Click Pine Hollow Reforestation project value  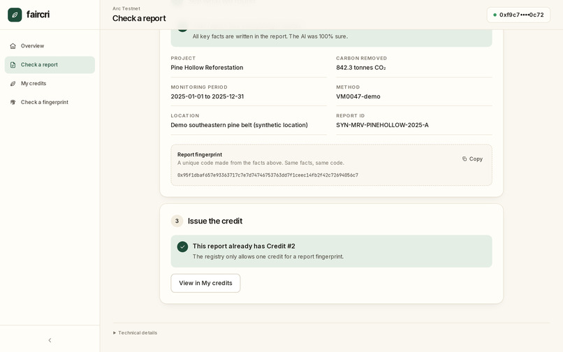(x=207, y=68)
